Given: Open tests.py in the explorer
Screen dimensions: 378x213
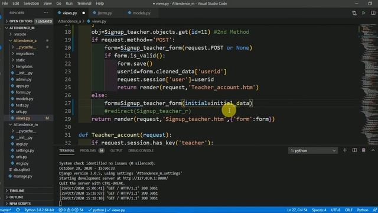Looking at the screenshot, I should [22, 105].
